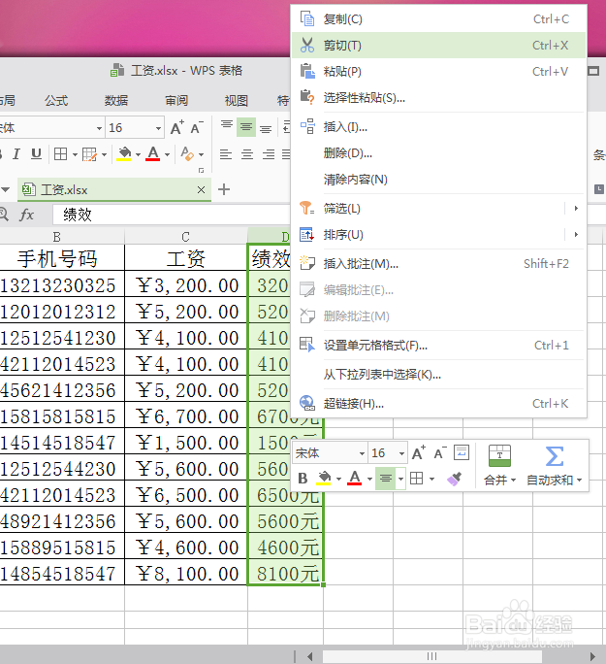This screenshot has width=606, height=664.
Task: Open ribbon font color dropdown arrow
Action: [x=167, y=154]
